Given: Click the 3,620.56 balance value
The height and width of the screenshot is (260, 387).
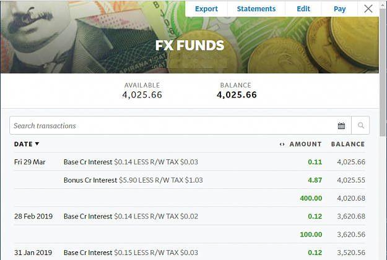Looking at the screenshot, I should [351, 235].
